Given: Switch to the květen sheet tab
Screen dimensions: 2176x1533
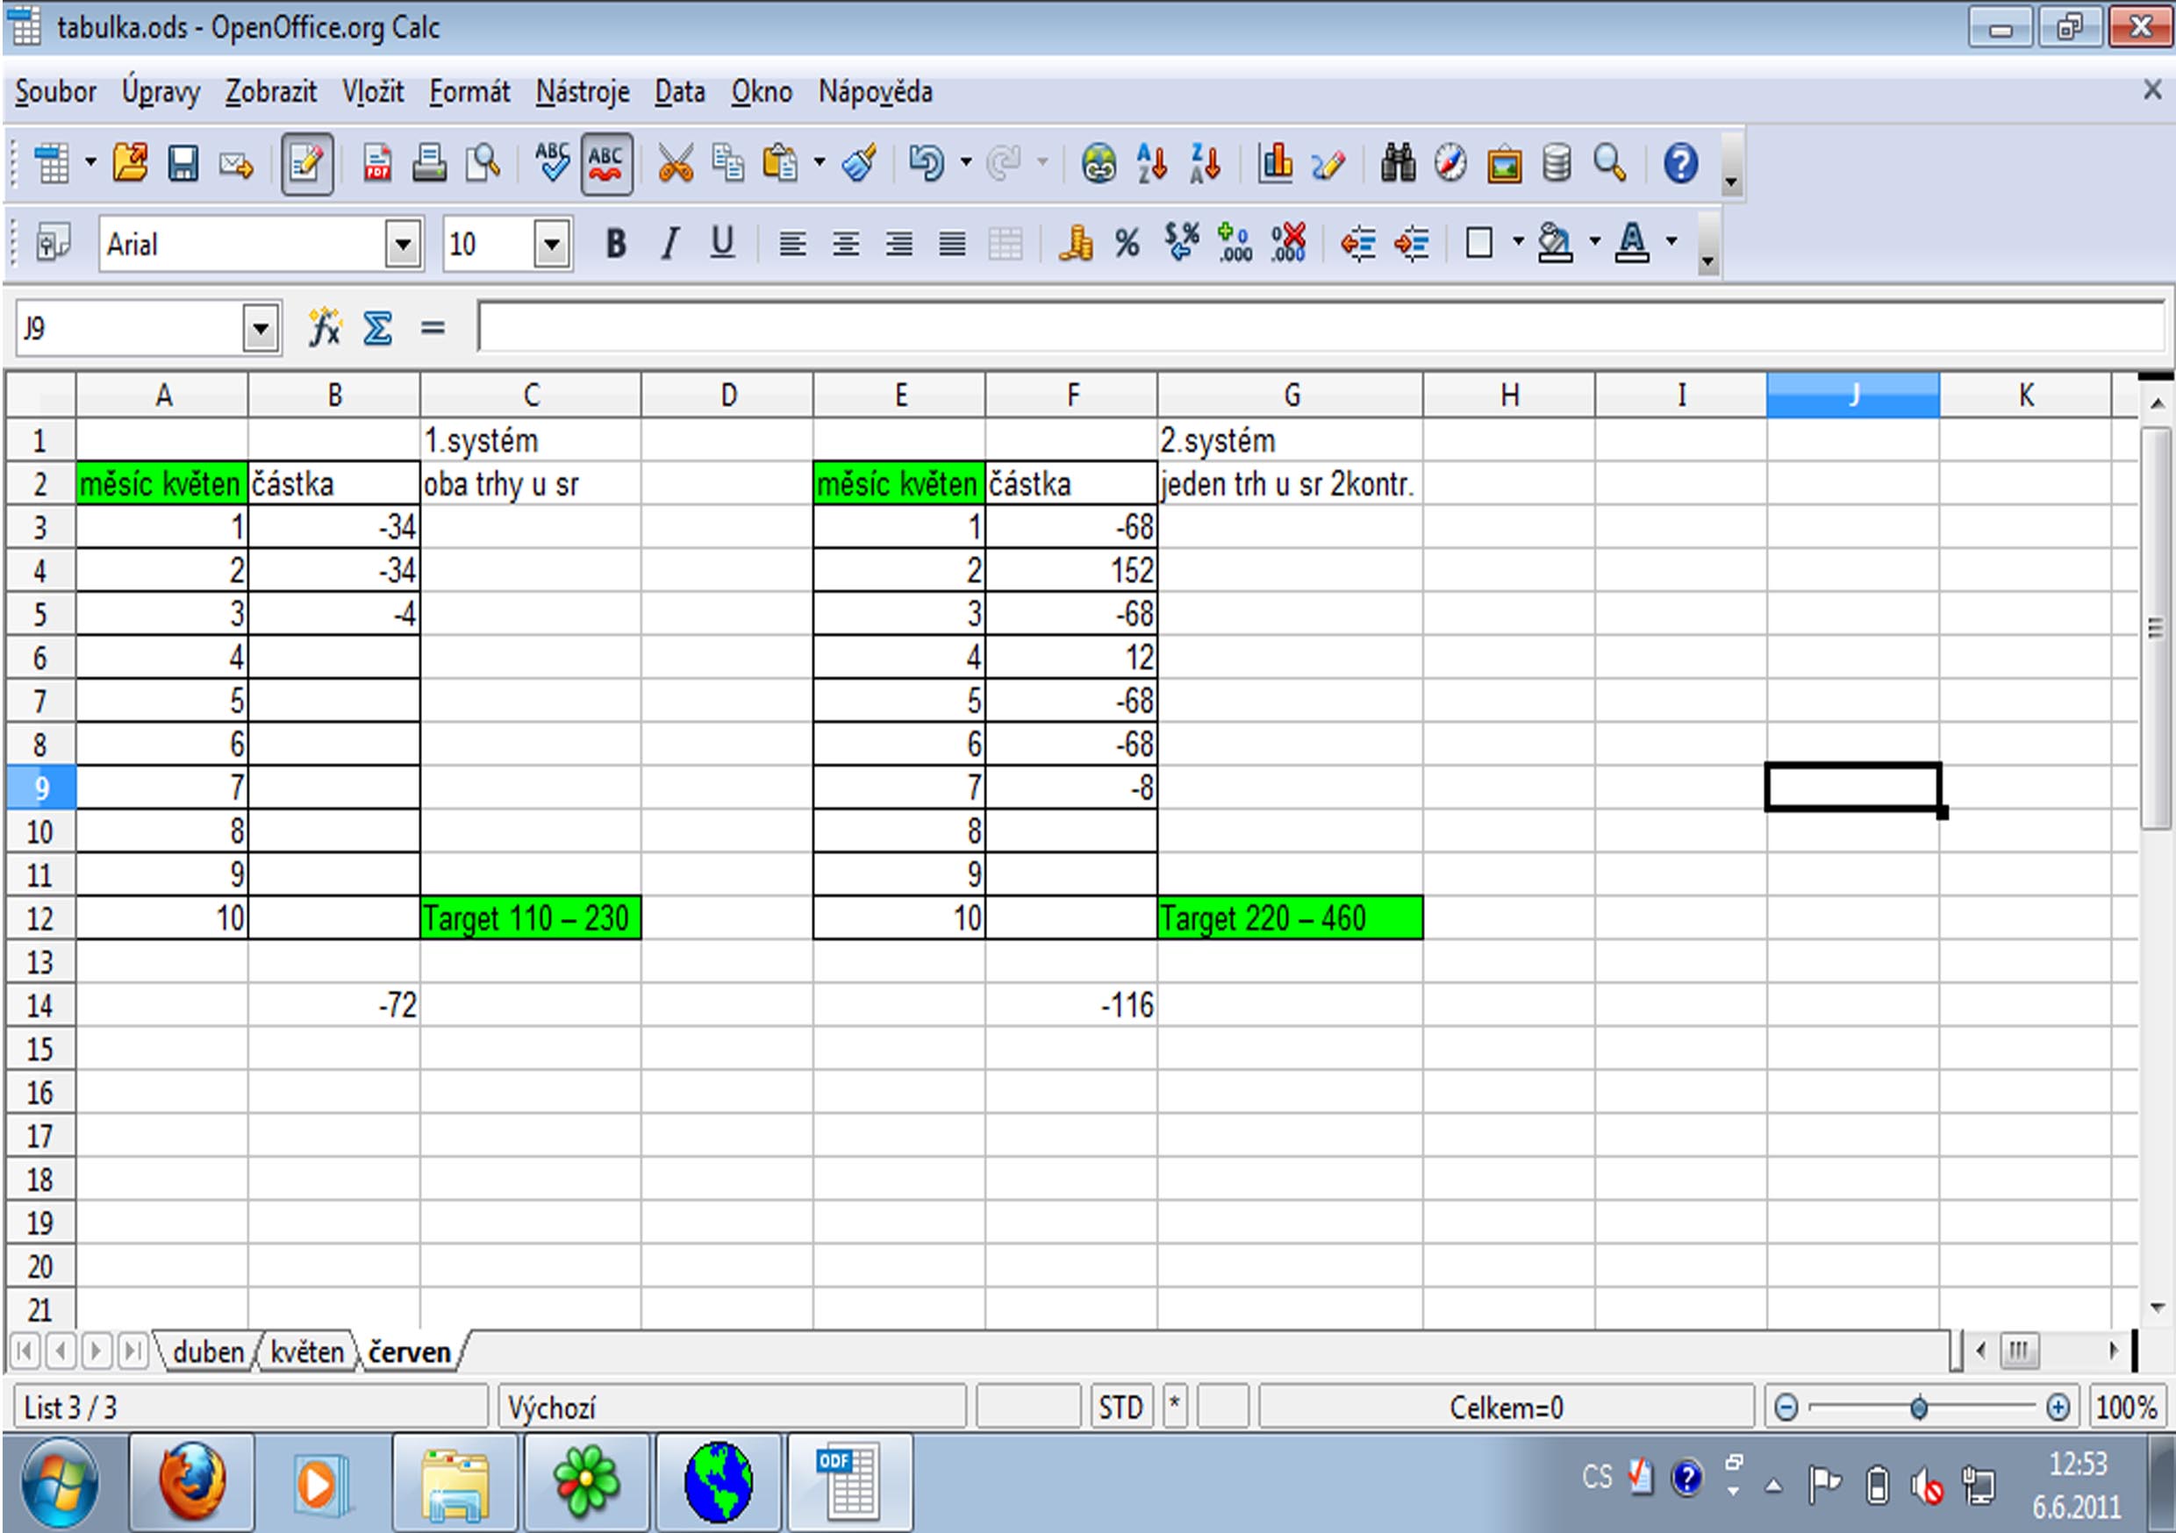Looking at the screenshot, I should click(306, 1352).
